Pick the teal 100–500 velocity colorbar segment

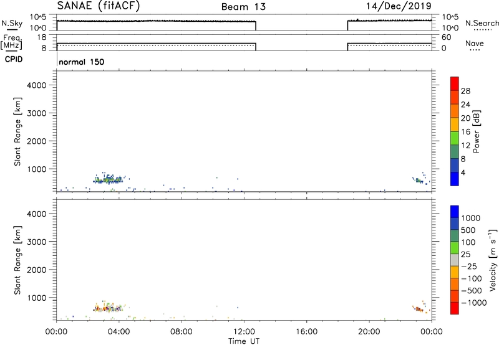click(x=455, y=236)
